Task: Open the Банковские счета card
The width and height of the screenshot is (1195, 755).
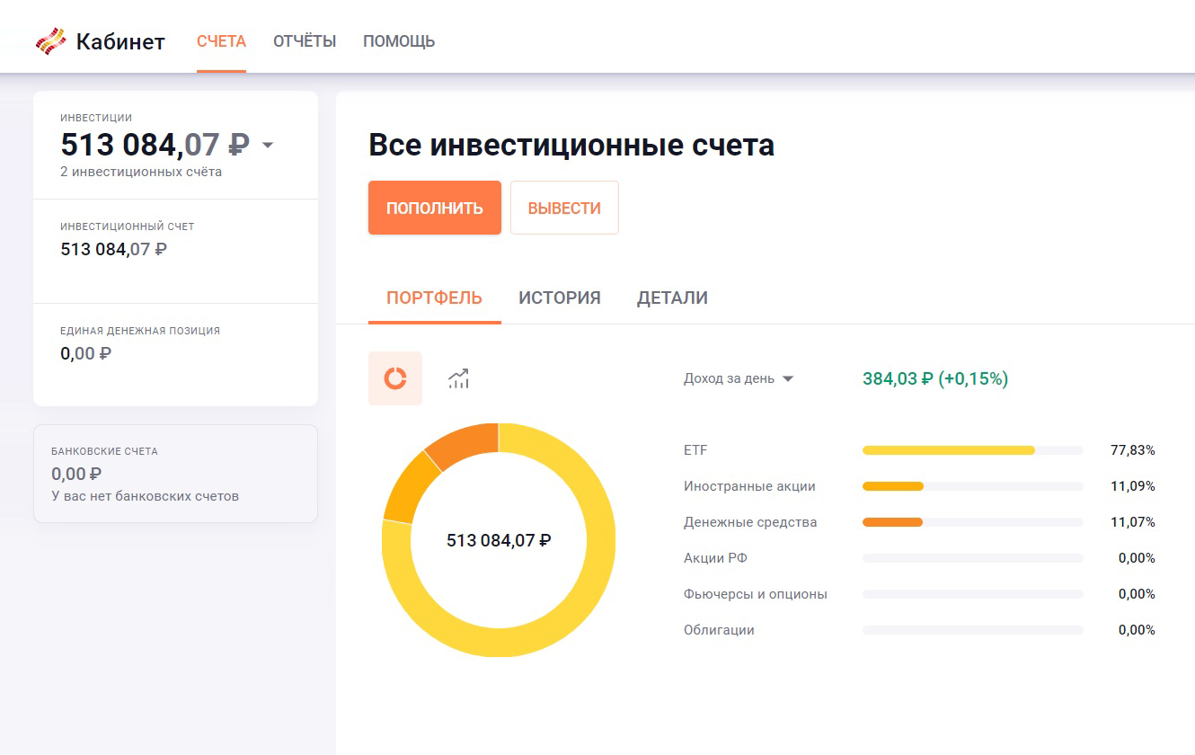Action: (x=175, y=474)
